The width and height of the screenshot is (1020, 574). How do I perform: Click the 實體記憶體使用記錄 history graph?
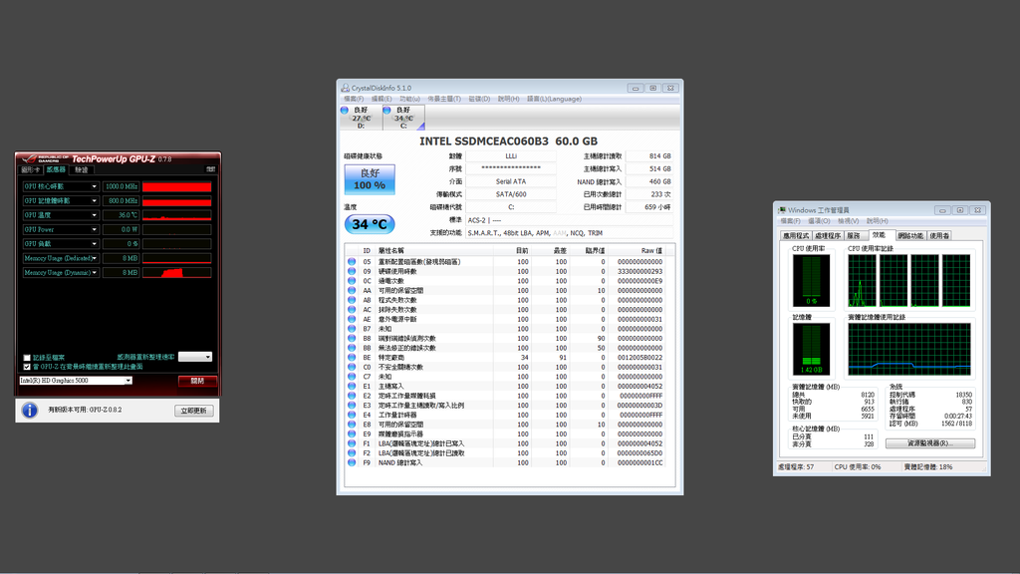point(909,350)
